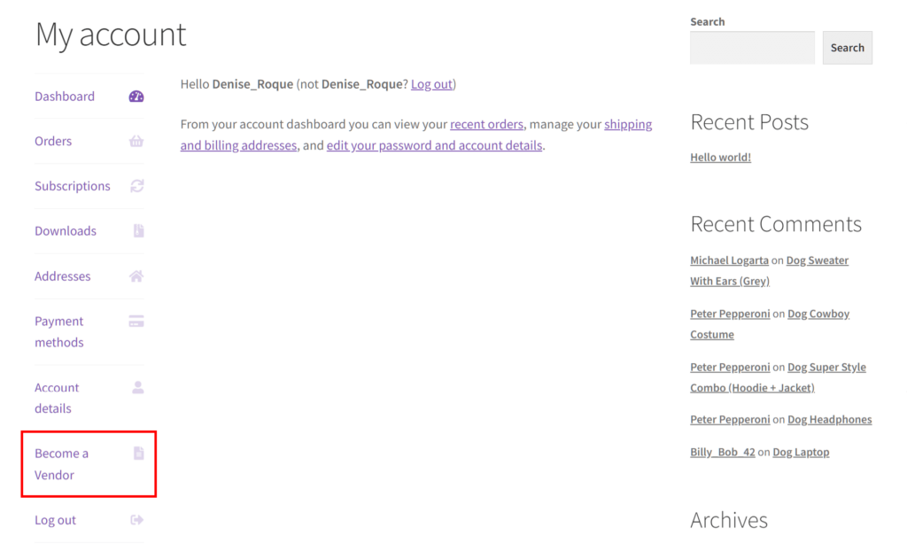
Task: Select Subscriptions in account sidebar
Action: tap(73, 186)
